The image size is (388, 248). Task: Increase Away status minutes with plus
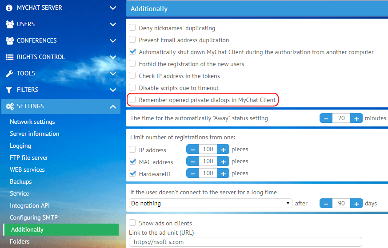pyautogui.click(x=356, y=118)
